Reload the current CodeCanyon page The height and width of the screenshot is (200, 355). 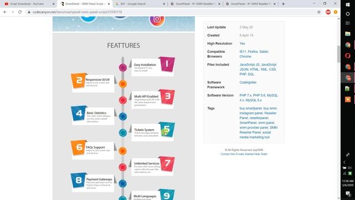click(x=20, y=12)
